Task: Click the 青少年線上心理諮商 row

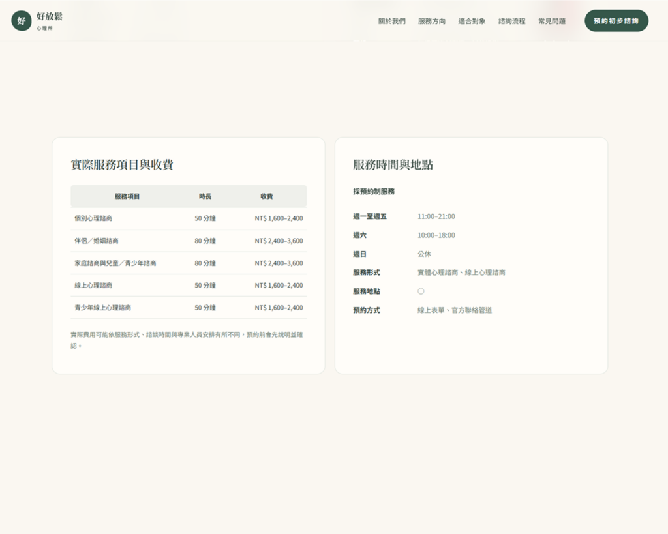Action: (189, 308)
